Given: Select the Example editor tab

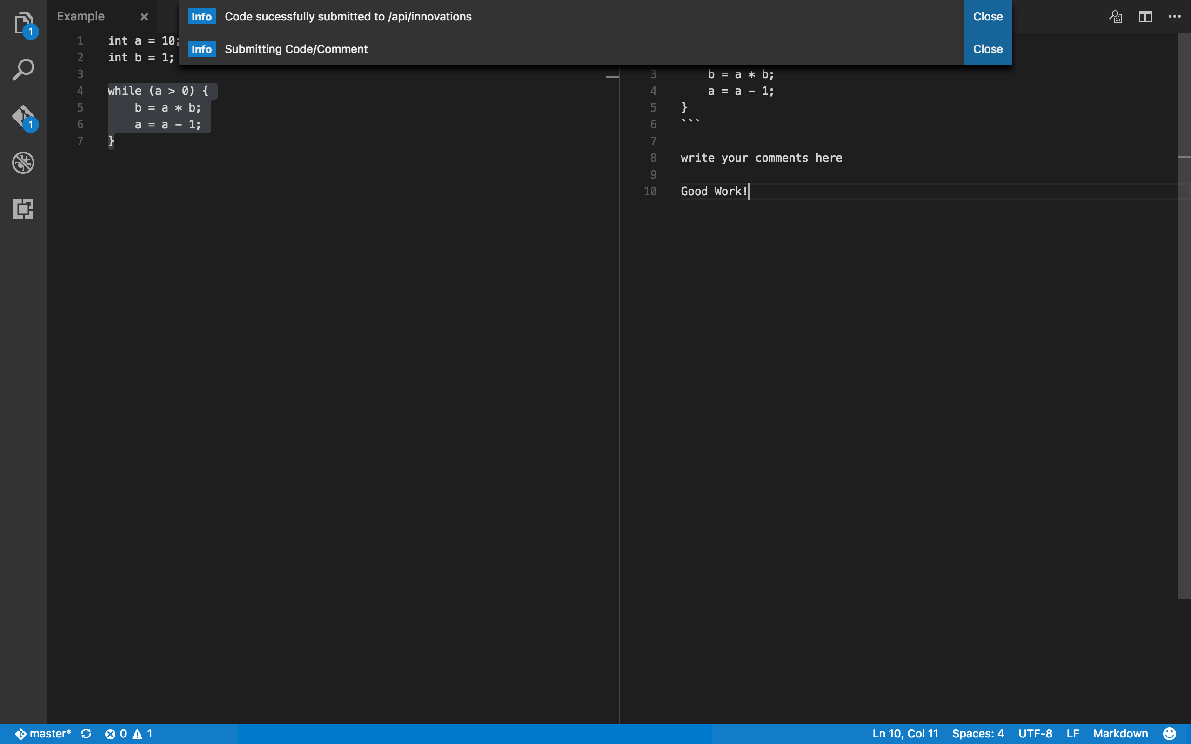Looking at the screenshot, I should (80, 17).
